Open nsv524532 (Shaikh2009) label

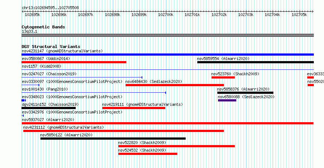[x=142, y=150]
